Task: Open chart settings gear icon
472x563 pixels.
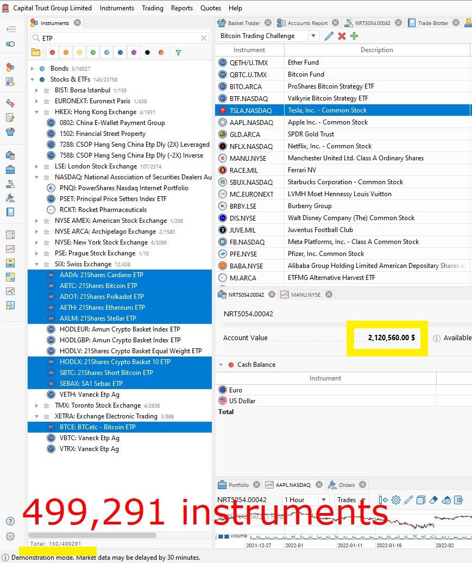Action: pos(396,500)
